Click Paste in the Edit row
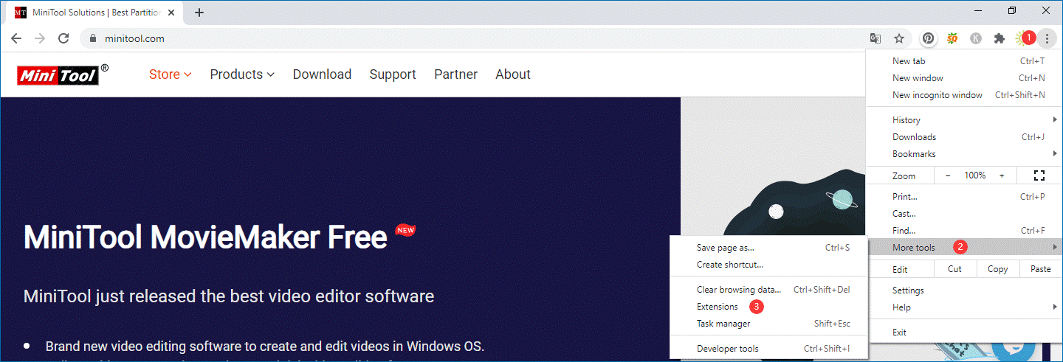1063x362 pixels. pos(1040,269)
